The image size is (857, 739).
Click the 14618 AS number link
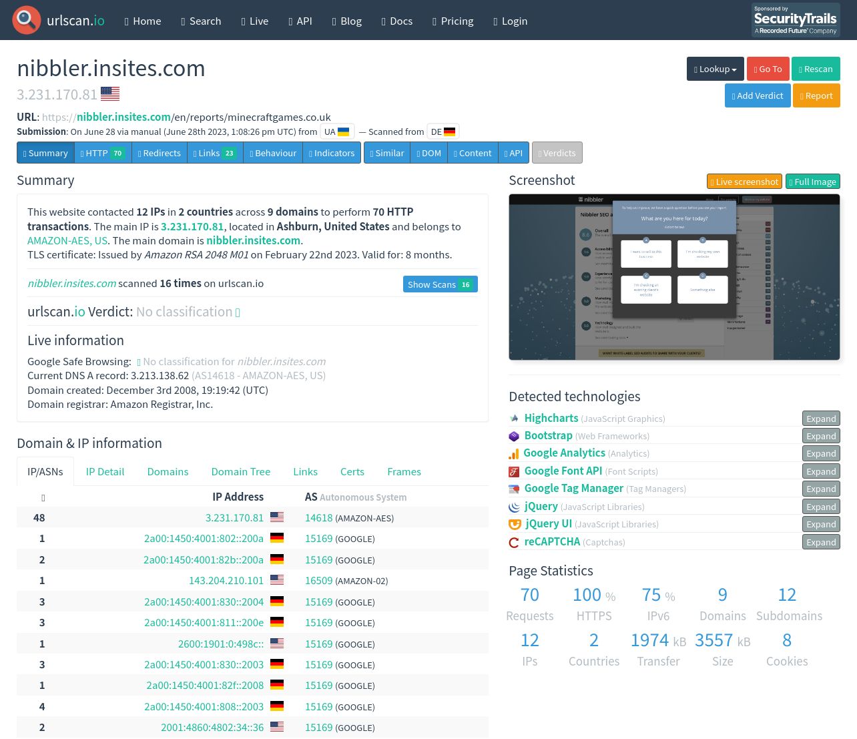pyautogui.click(x=318, y=517)
